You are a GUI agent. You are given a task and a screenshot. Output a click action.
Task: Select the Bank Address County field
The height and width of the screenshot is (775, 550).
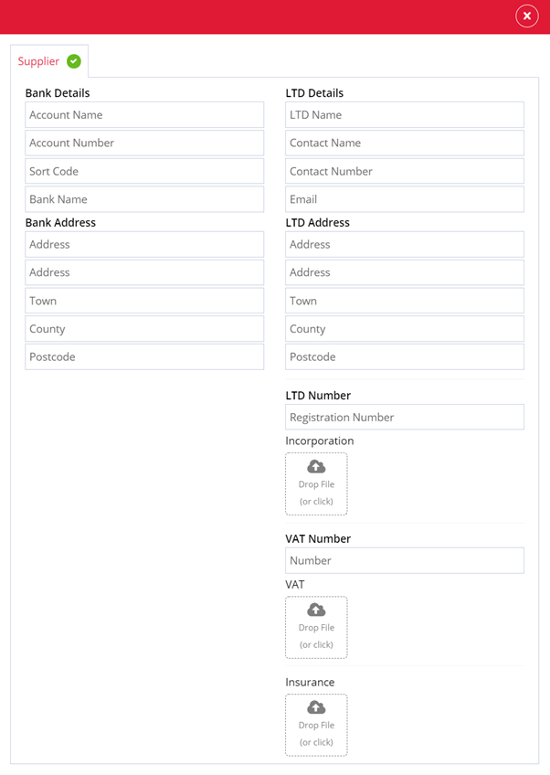click(144, 329)
